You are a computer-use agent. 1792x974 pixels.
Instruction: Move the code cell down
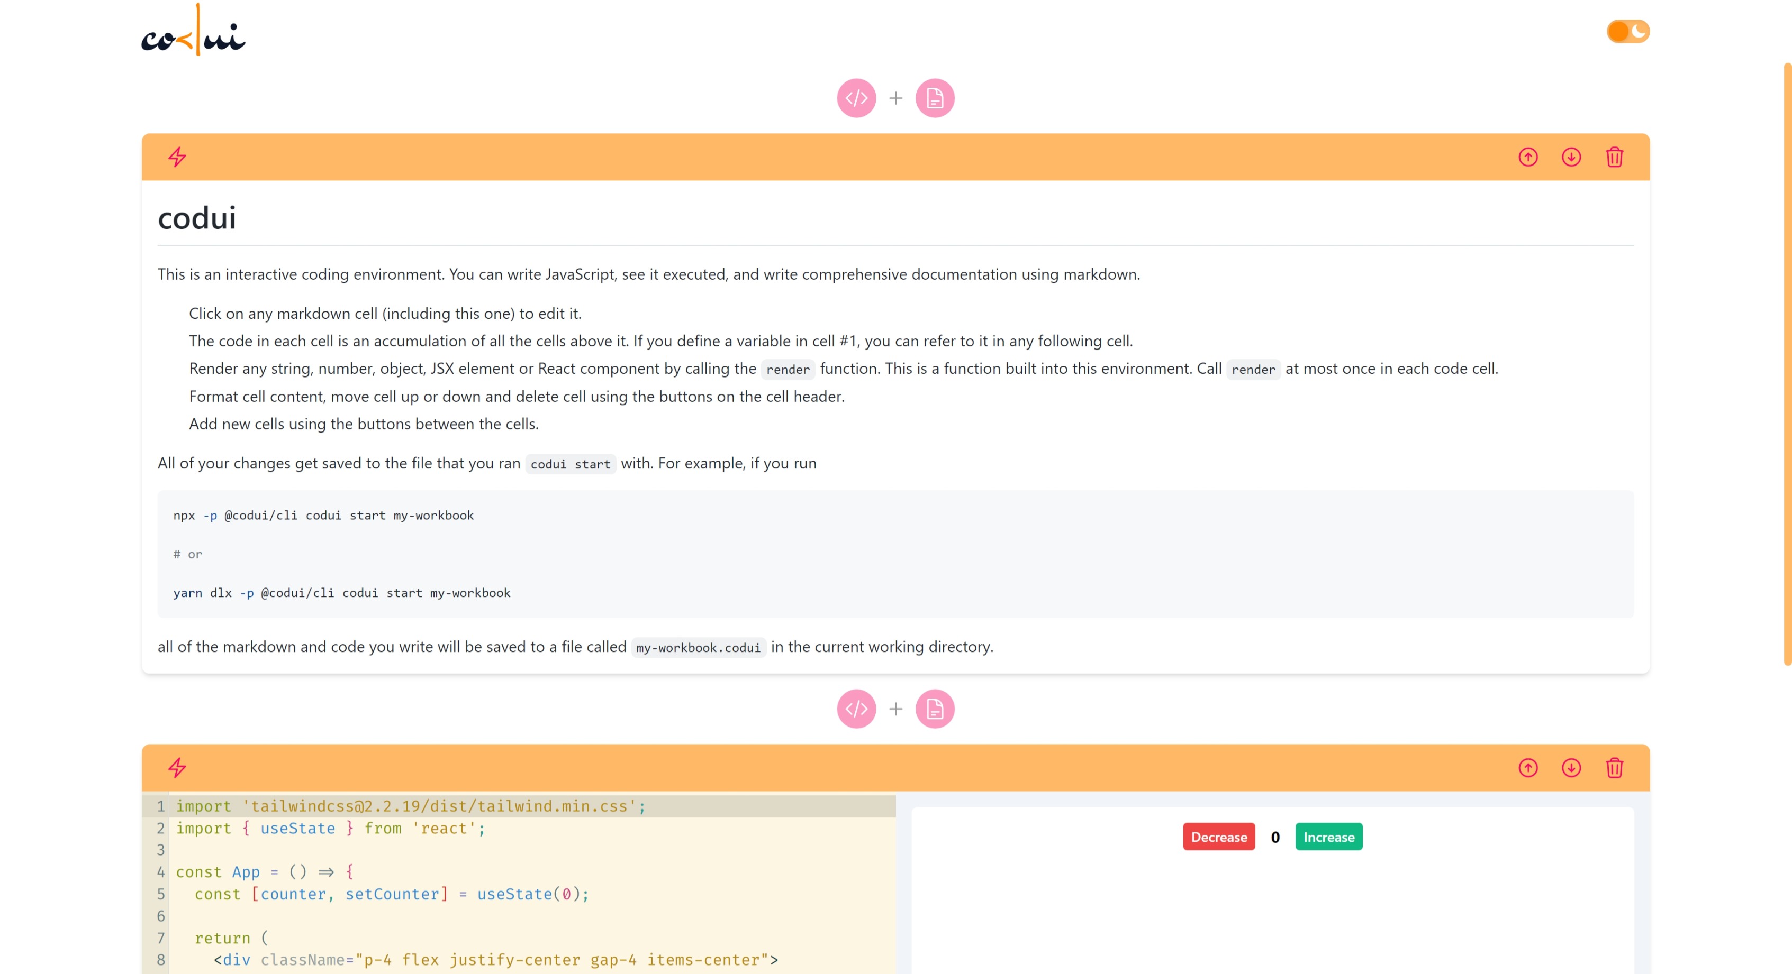tap(1571, 768)
